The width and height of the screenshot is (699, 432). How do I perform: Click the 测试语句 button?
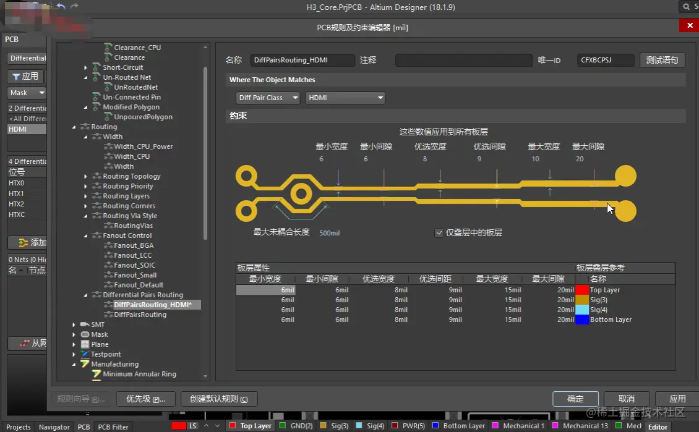point(662,60)
